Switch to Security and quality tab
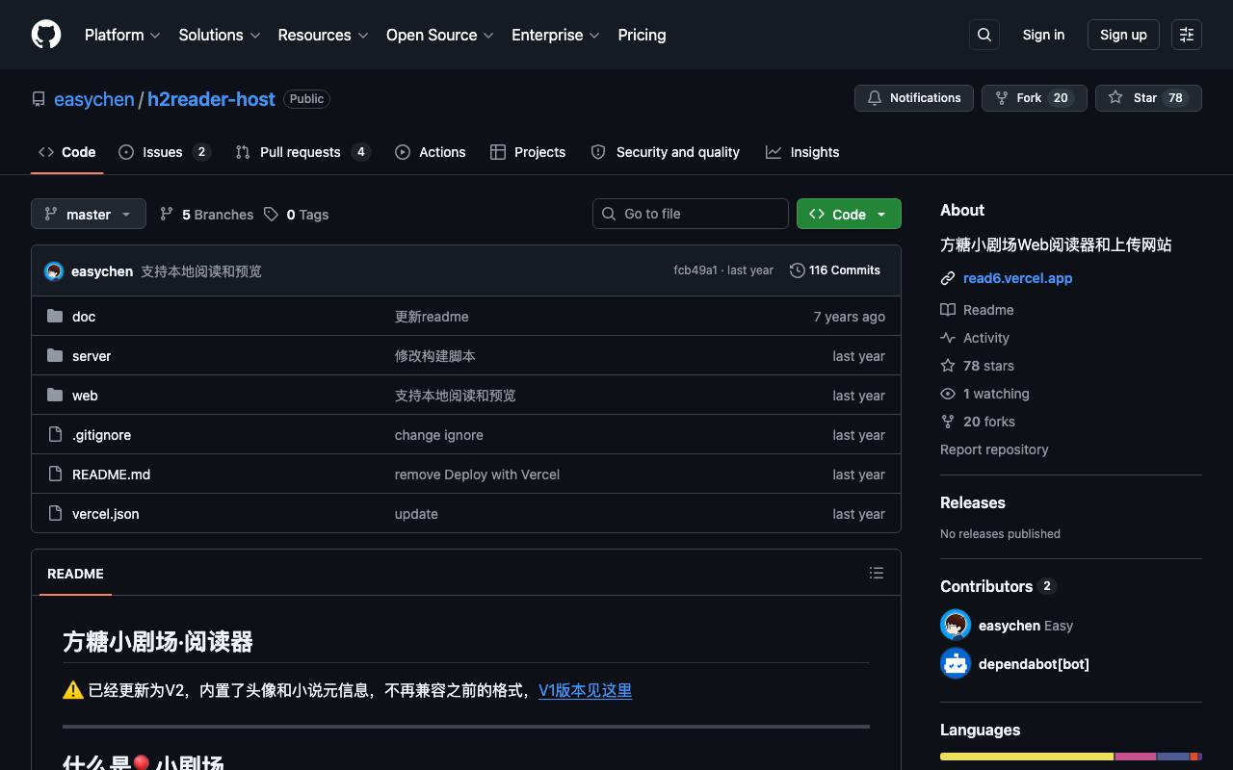 [x=665, y=152]
